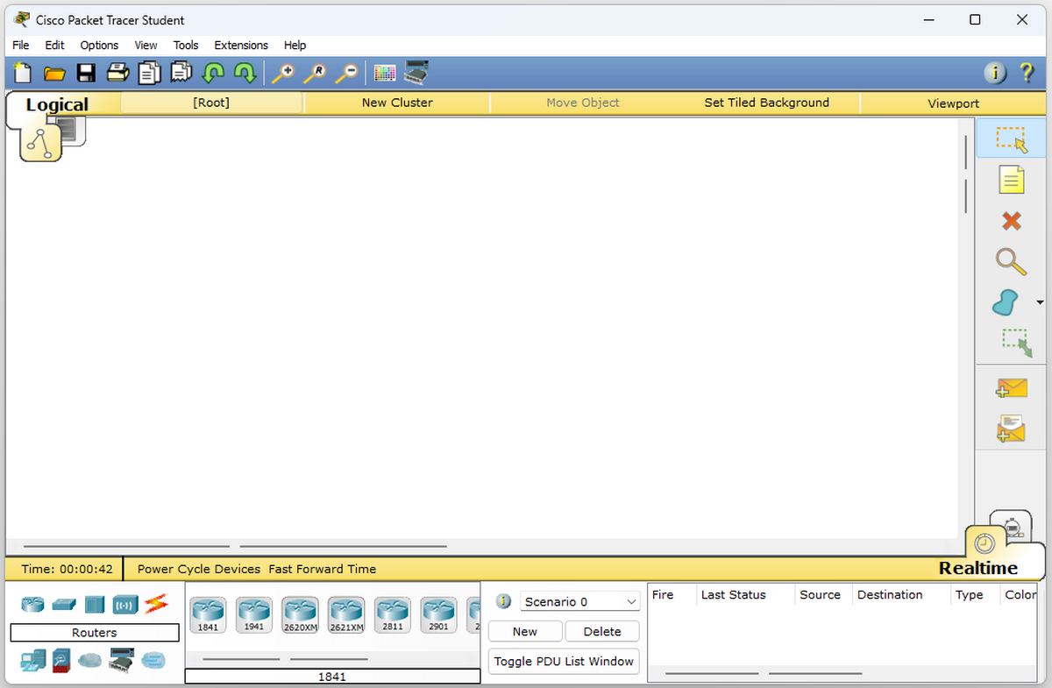Select the Connections lightning bolt icon
The image size is (1052, 688).
click(155, 604)
